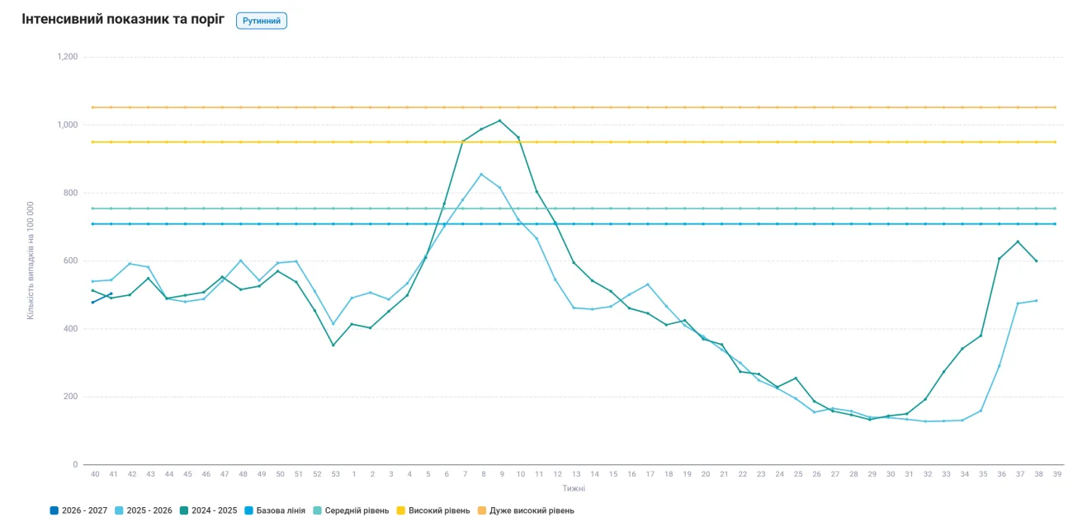Click the y-axis value "200"
Viewport: 1073px width, 531px height.
71,397
